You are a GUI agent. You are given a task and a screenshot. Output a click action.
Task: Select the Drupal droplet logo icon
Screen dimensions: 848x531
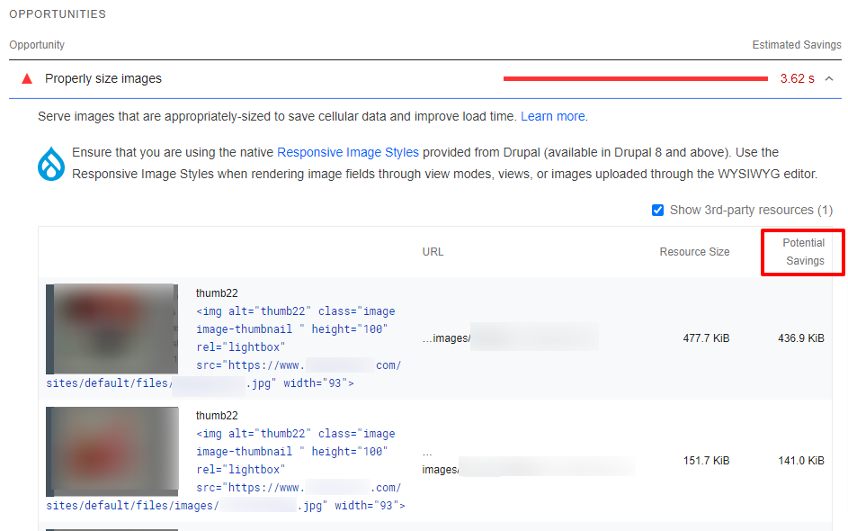coord(51,163)
